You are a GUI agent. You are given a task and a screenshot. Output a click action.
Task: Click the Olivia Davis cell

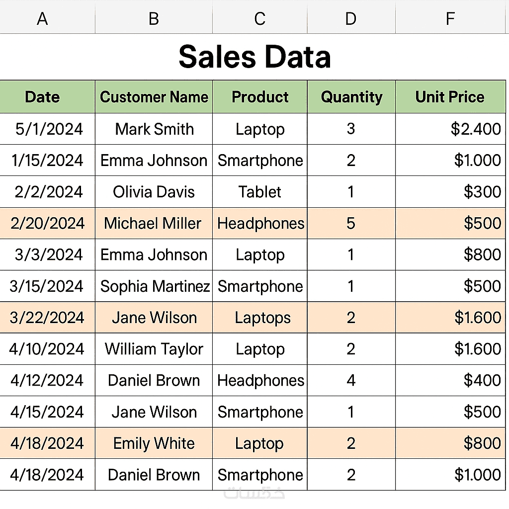pyautogui.click(x=154, y=192)
